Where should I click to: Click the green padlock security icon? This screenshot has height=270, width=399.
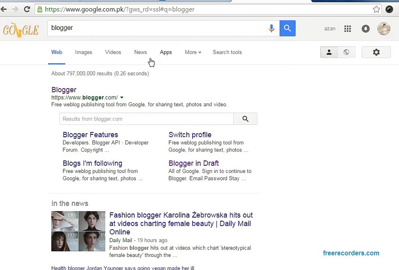[40, 9]
